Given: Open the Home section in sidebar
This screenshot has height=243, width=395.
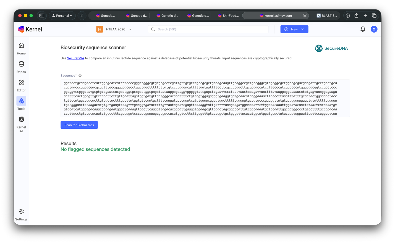Looking at the screenshot, I should 21,49.
